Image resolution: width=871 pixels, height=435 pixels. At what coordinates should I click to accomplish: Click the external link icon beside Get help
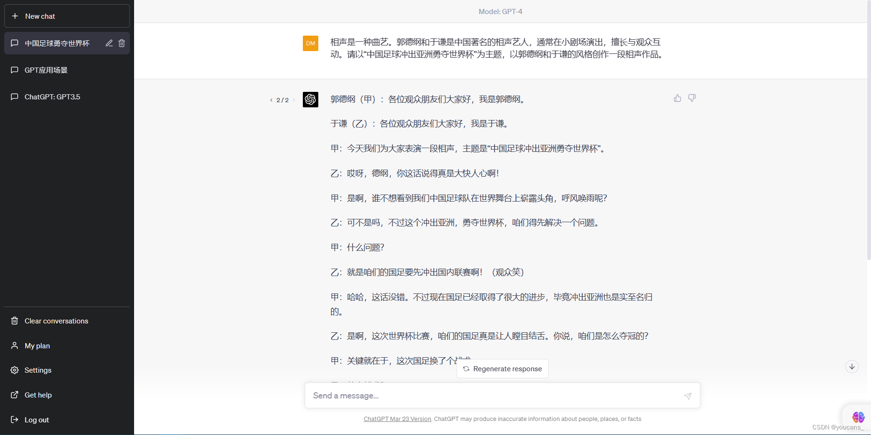15,395
